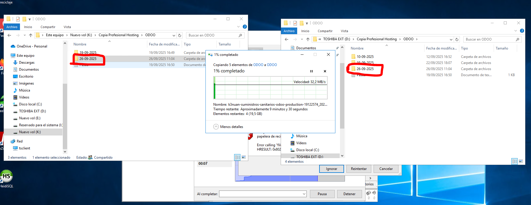Cancel the copy with the X icon

[325, 71]
